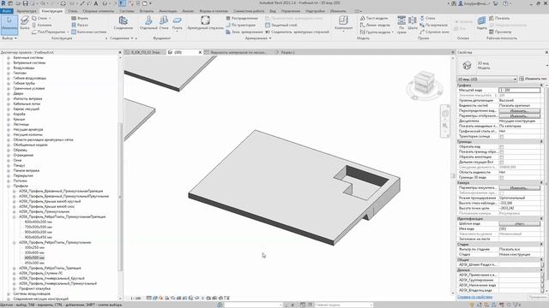Click the Изменить тип button
The width and height of the screenshot is (549, 308).
[x=533, y=79]
